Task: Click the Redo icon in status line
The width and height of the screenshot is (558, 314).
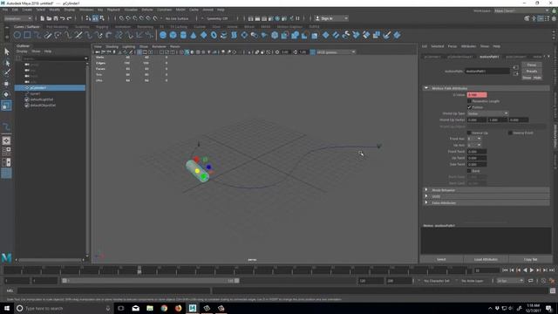Action: (70, 18)
